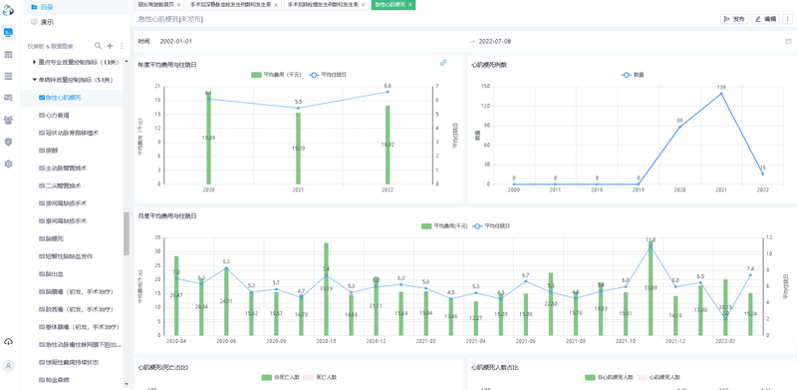Click the 发布 publish button

click(x=734, y=19)
